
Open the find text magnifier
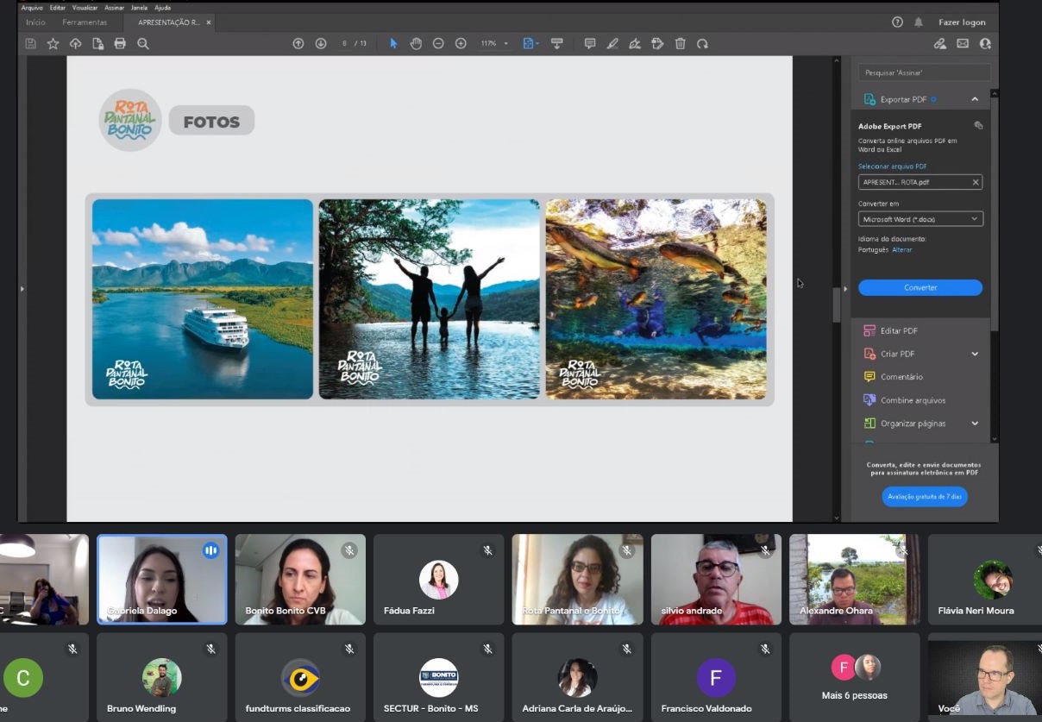143,44
